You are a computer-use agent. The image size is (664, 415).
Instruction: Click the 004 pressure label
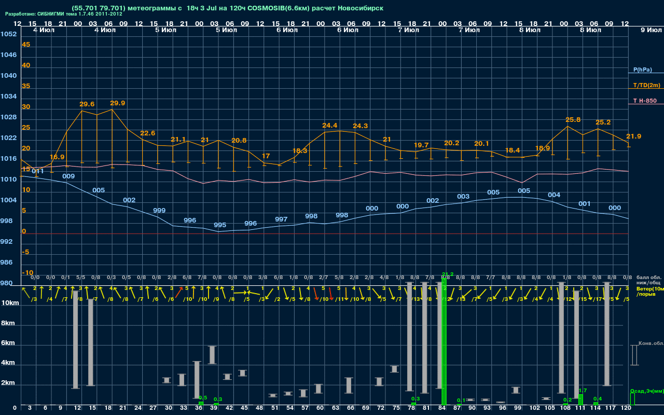[554, 195]
